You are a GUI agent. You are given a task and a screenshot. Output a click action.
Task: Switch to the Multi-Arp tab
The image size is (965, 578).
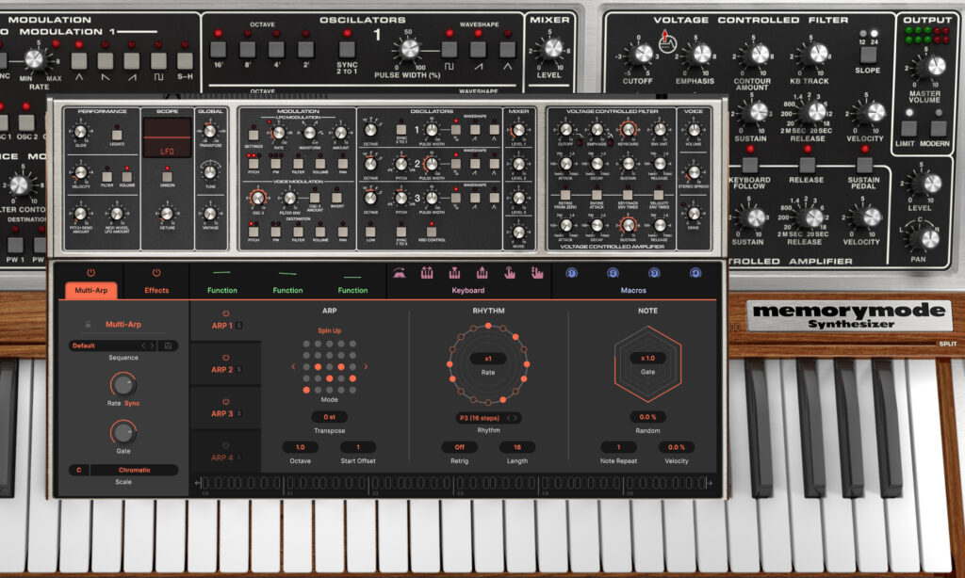(x=91, y=290)
